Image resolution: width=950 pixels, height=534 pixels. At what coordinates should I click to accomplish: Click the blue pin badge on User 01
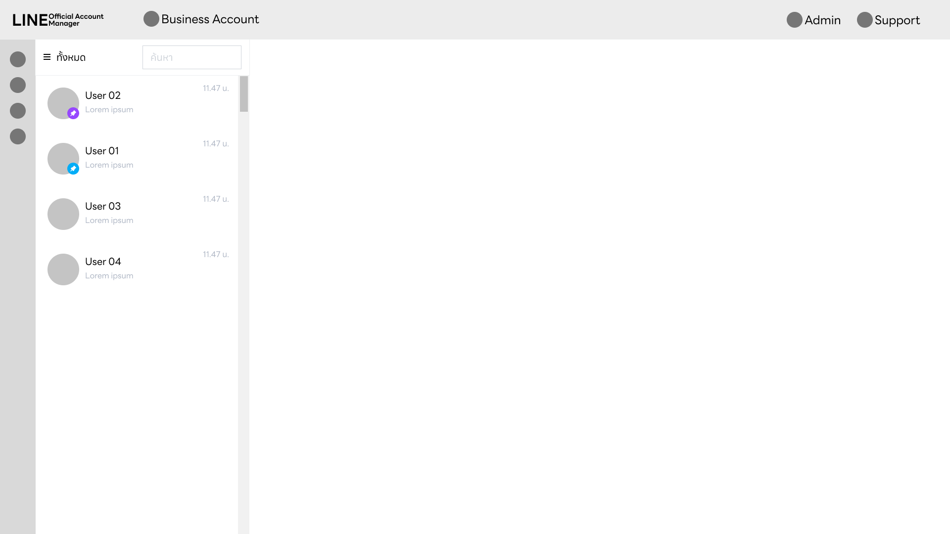73,169
